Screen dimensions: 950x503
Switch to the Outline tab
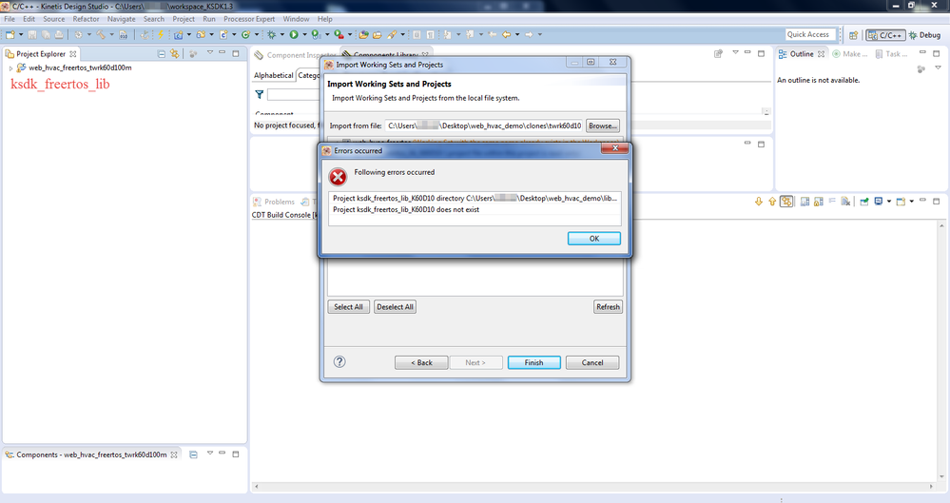801,54
